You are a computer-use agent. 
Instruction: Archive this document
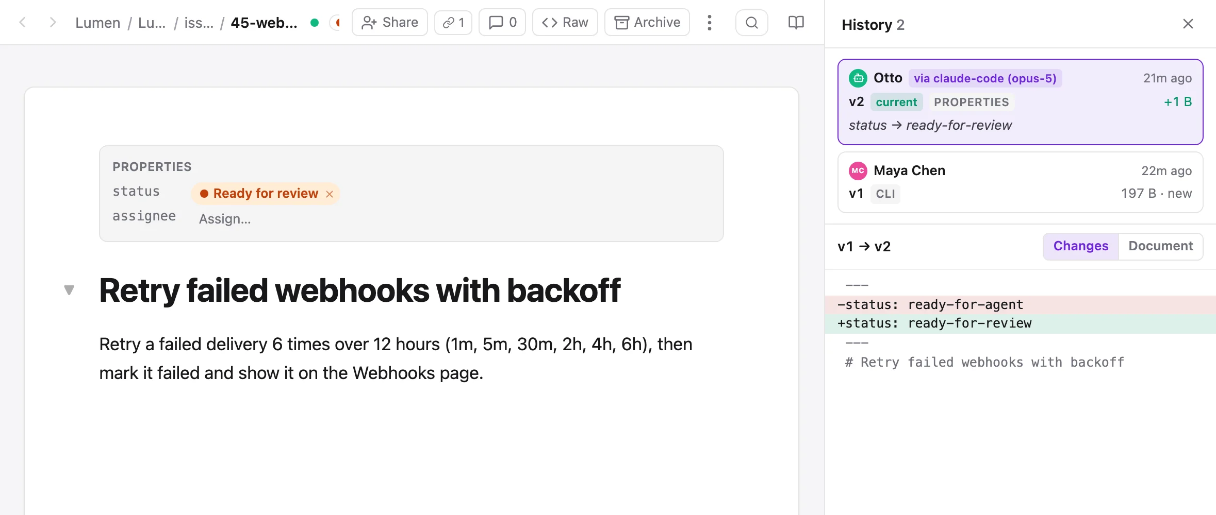click(x=647, y=22)
